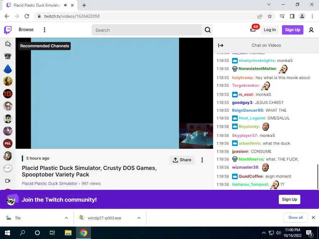
Task: Expand the Recommended Channels sidebar
Action: click(x=8, y=44)
